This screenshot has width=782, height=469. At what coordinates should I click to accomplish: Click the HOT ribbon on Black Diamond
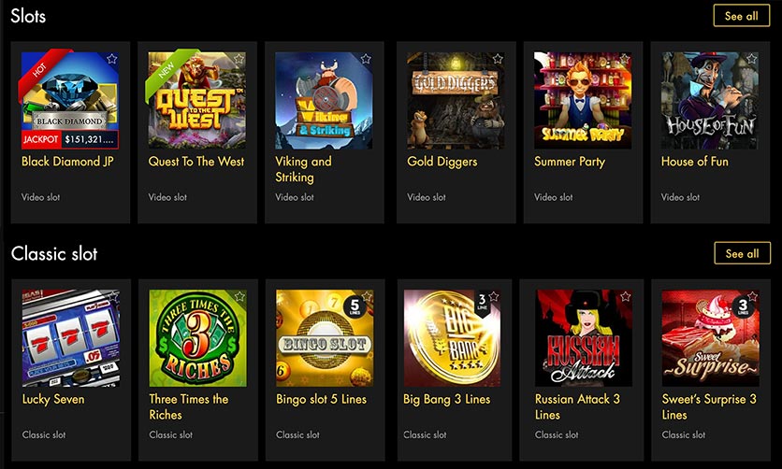(x=41, y=70)
